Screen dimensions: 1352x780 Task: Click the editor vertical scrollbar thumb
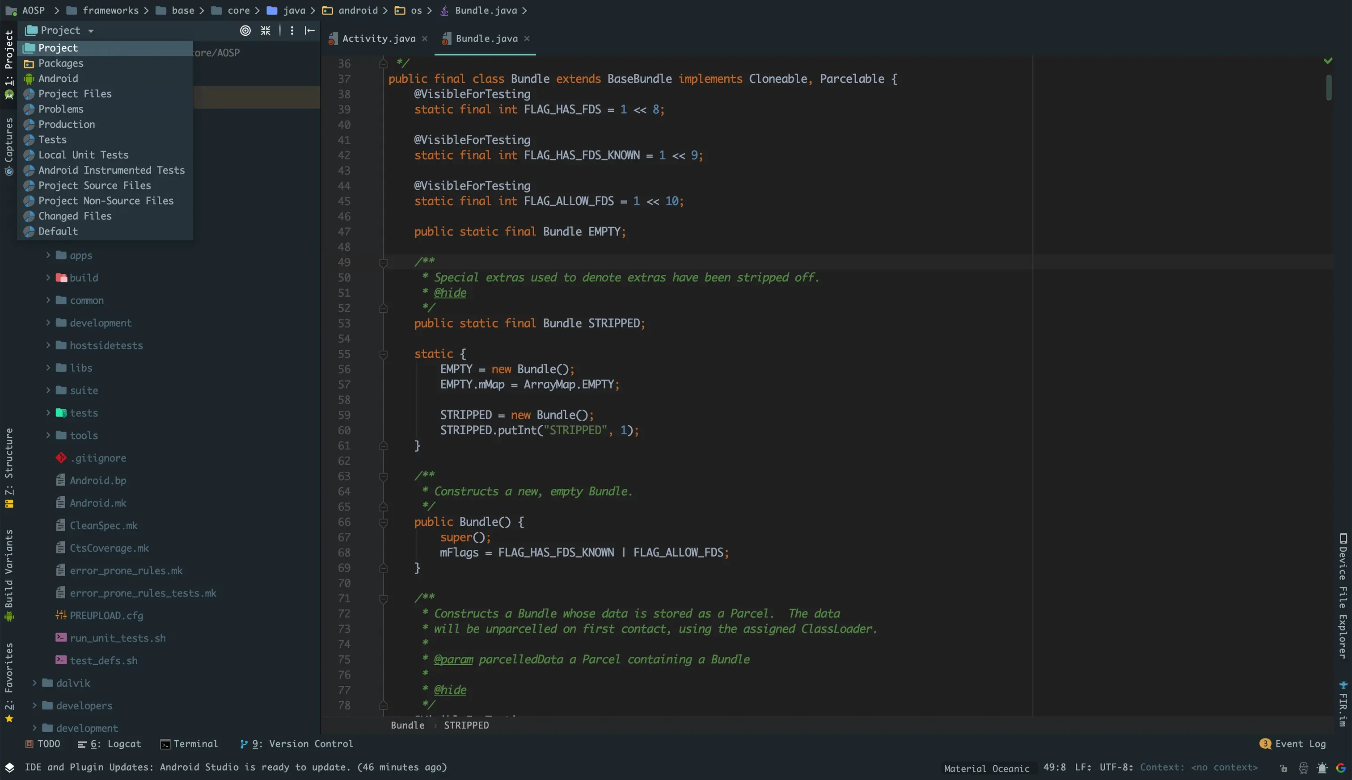click(x=1328, y=87)
